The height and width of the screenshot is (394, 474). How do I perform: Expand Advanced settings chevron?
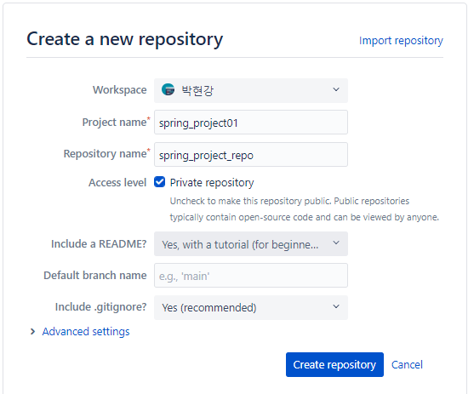(x=32, y=332)
